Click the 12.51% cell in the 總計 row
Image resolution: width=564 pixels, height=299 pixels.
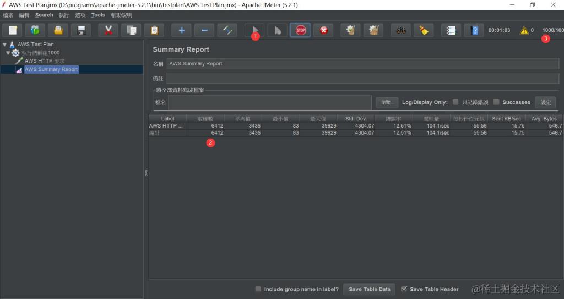pos(393,133)
